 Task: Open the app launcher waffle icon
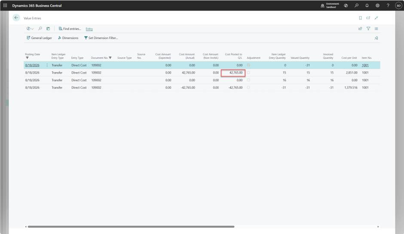pyautogui.click(x=5, y=6)
